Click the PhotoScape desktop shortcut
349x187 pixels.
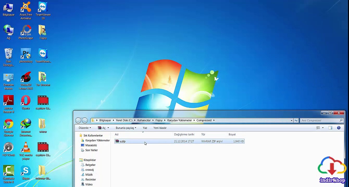point(26,32)
